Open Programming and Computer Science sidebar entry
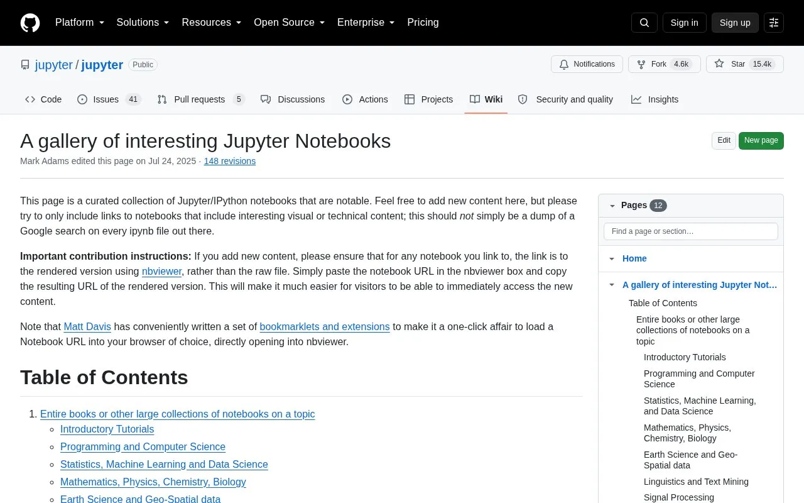This screenshot has width=804, height=503. coord(699,379)
